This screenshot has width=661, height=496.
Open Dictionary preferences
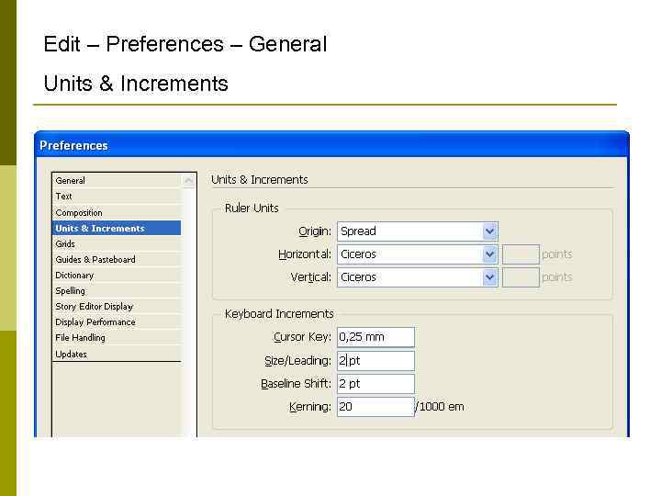(74, 276)
